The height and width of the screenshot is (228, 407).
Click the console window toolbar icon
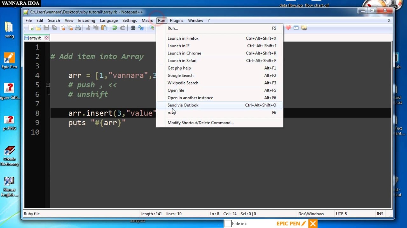pyautogui.click(x=296, y=28)
